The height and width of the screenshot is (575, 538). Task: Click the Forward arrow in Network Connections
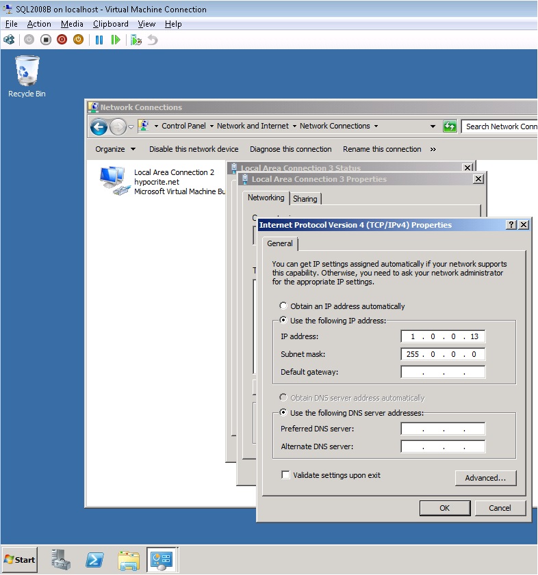point(118,127)
